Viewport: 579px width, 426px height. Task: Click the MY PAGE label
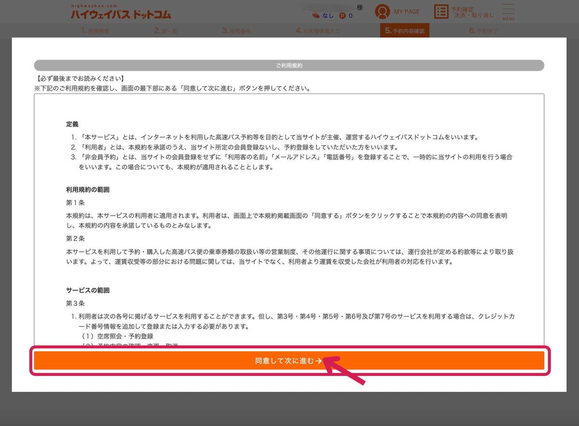point(407,12)
